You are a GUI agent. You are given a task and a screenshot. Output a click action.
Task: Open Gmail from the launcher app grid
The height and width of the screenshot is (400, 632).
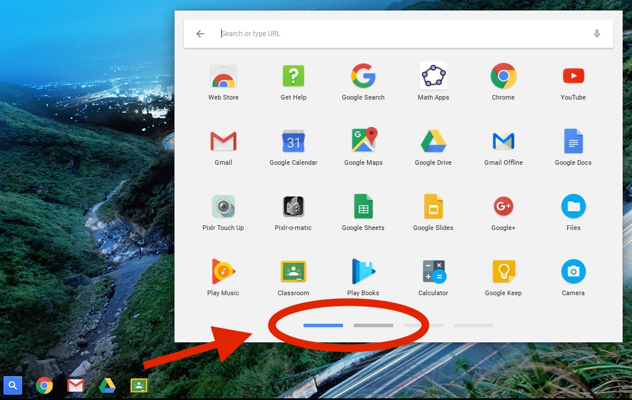pyautogui.click(x=224, y=141)
